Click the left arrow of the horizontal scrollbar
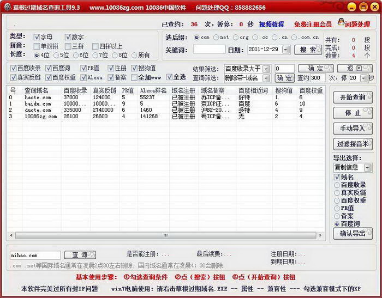Image resolution: width=382 pixels, height=298 pixels. tap(11, 235)
